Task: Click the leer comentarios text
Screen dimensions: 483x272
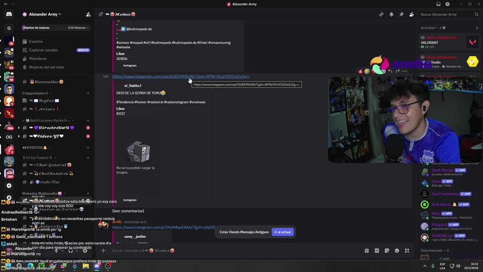Action: (x=128, y=211)
